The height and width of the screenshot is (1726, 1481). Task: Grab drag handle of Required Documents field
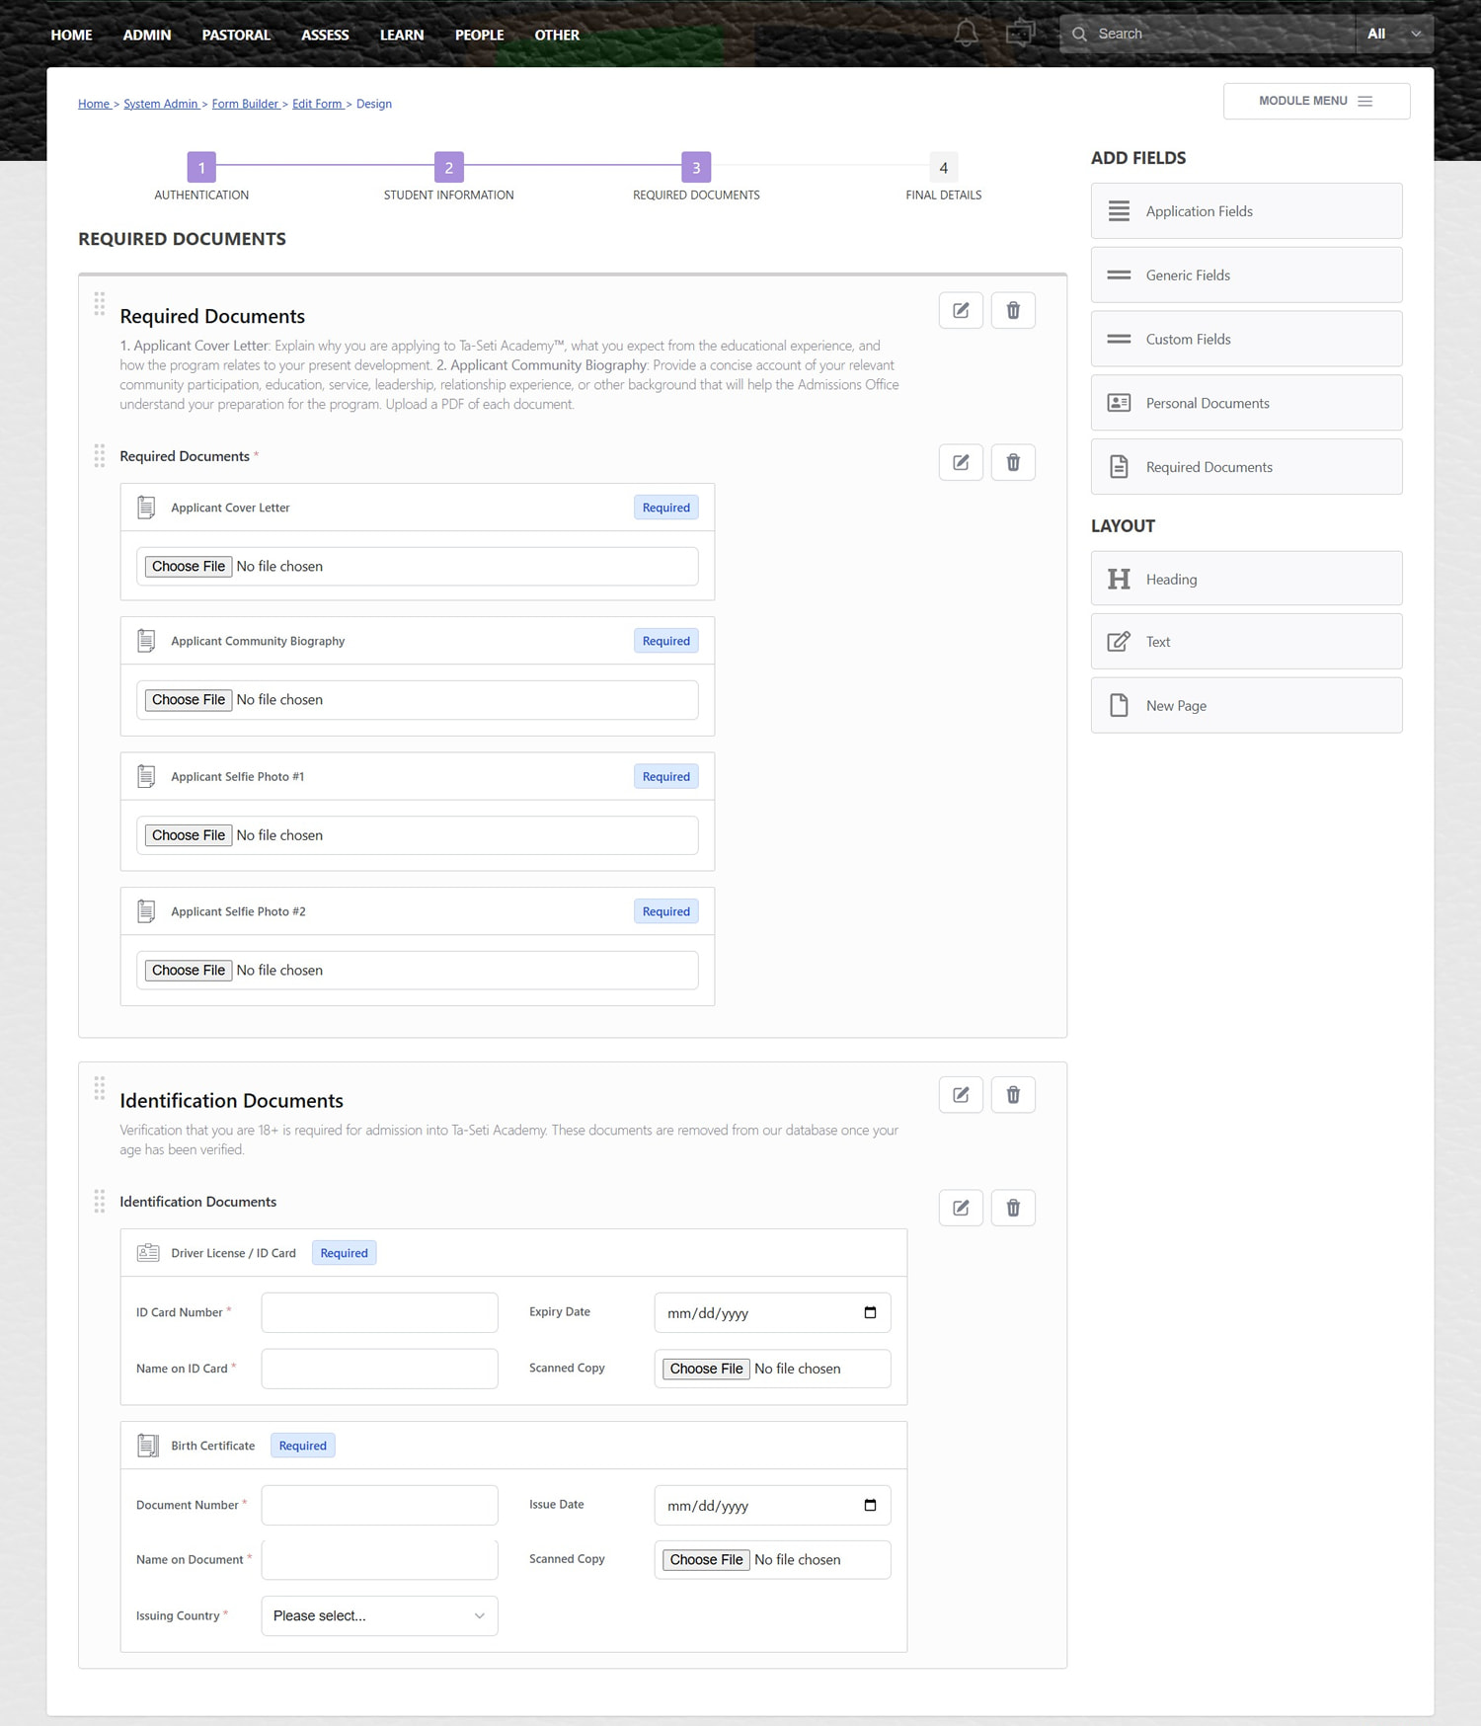pos(99,455)
